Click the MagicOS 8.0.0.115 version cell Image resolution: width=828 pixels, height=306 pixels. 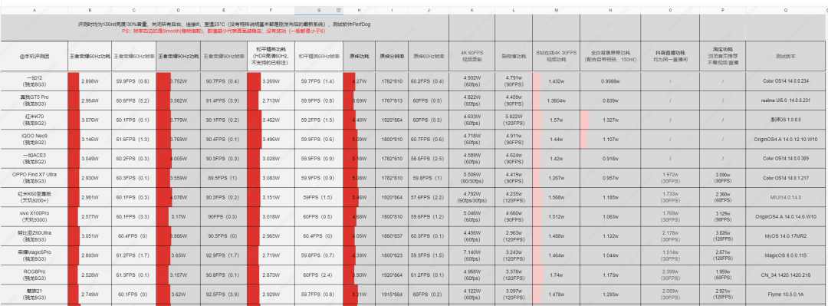pos(786,255)
